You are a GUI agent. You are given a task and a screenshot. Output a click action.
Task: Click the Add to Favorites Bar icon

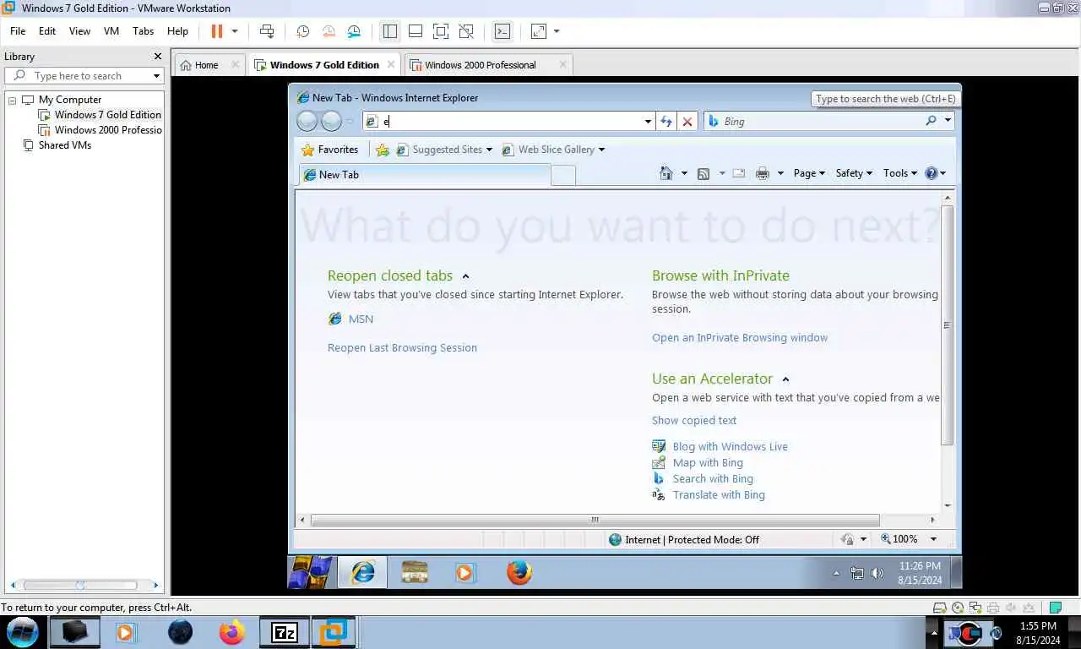tap(383, 150)
